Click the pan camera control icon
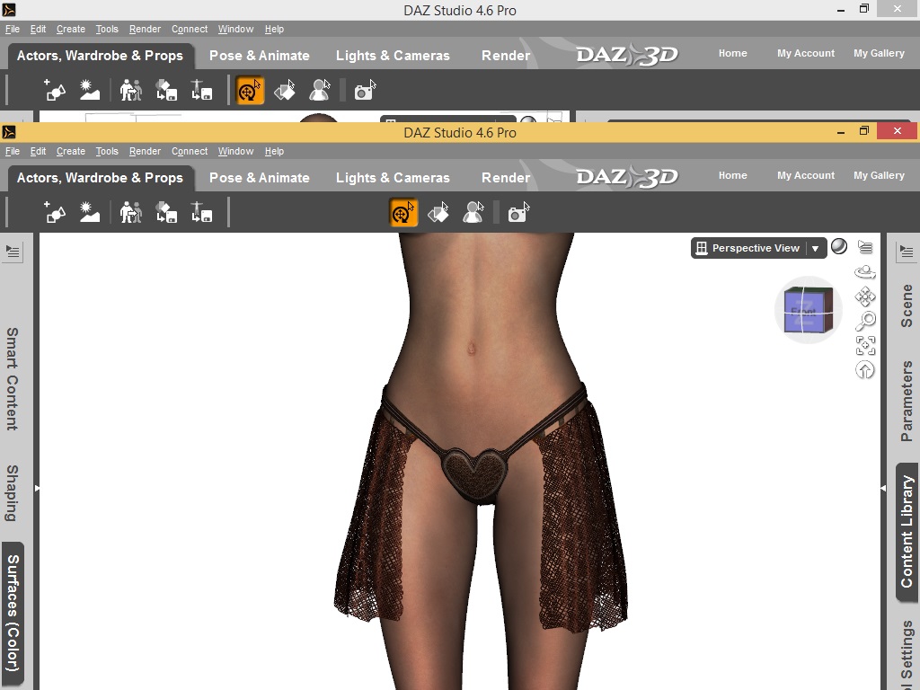This screenshot has width=920, height=690. coord(865,296)
